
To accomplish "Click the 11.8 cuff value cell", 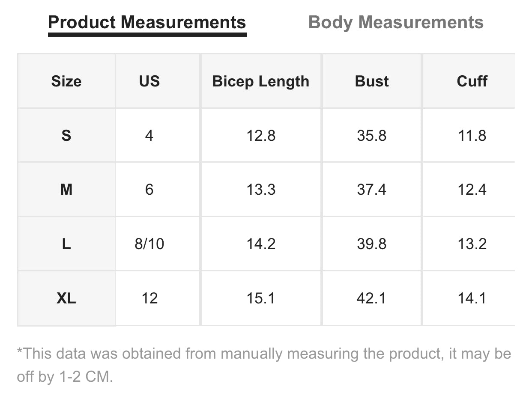I will click(472, 136).
